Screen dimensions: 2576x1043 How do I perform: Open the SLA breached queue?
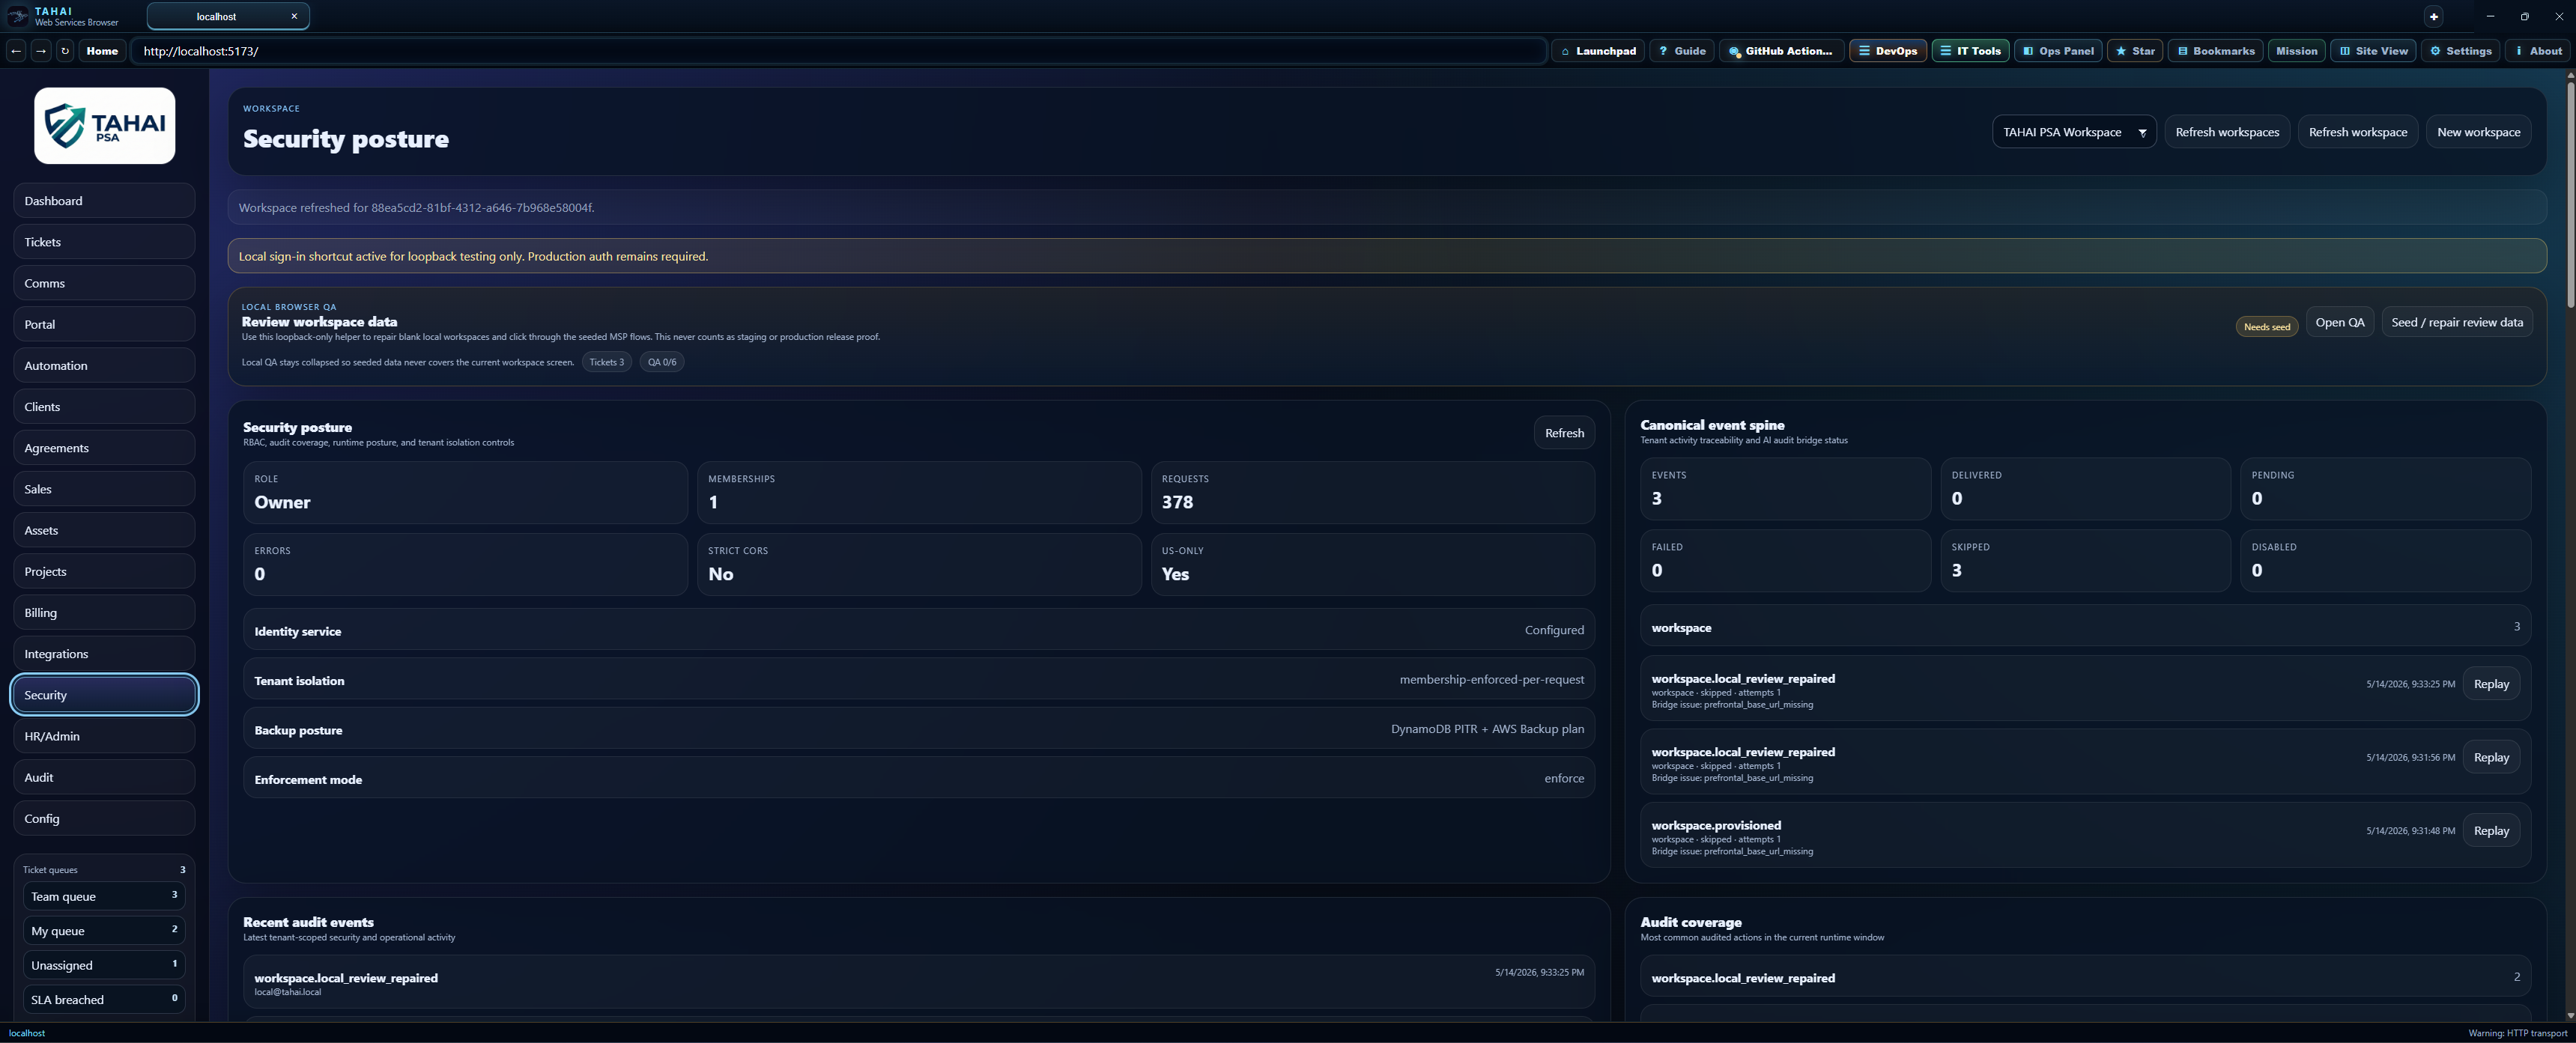[104, 999]
